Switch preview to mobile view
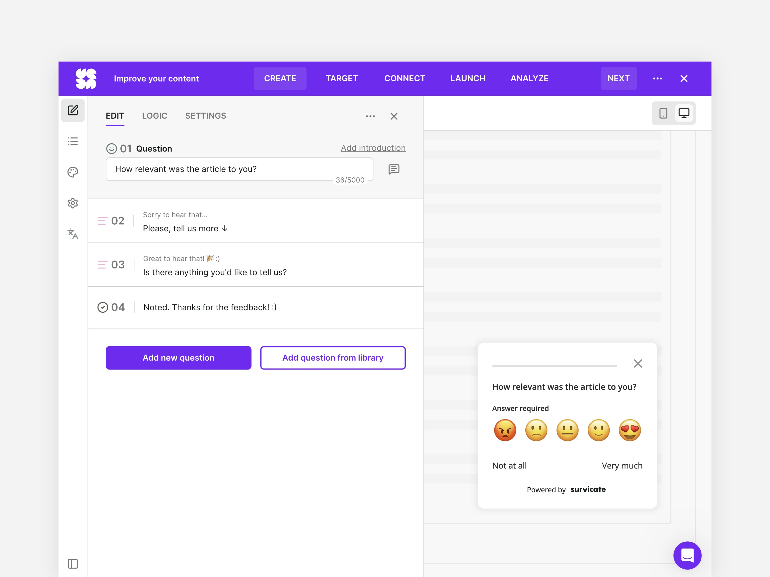This screenshot has height=577, width=770. (x=663, y=113)
